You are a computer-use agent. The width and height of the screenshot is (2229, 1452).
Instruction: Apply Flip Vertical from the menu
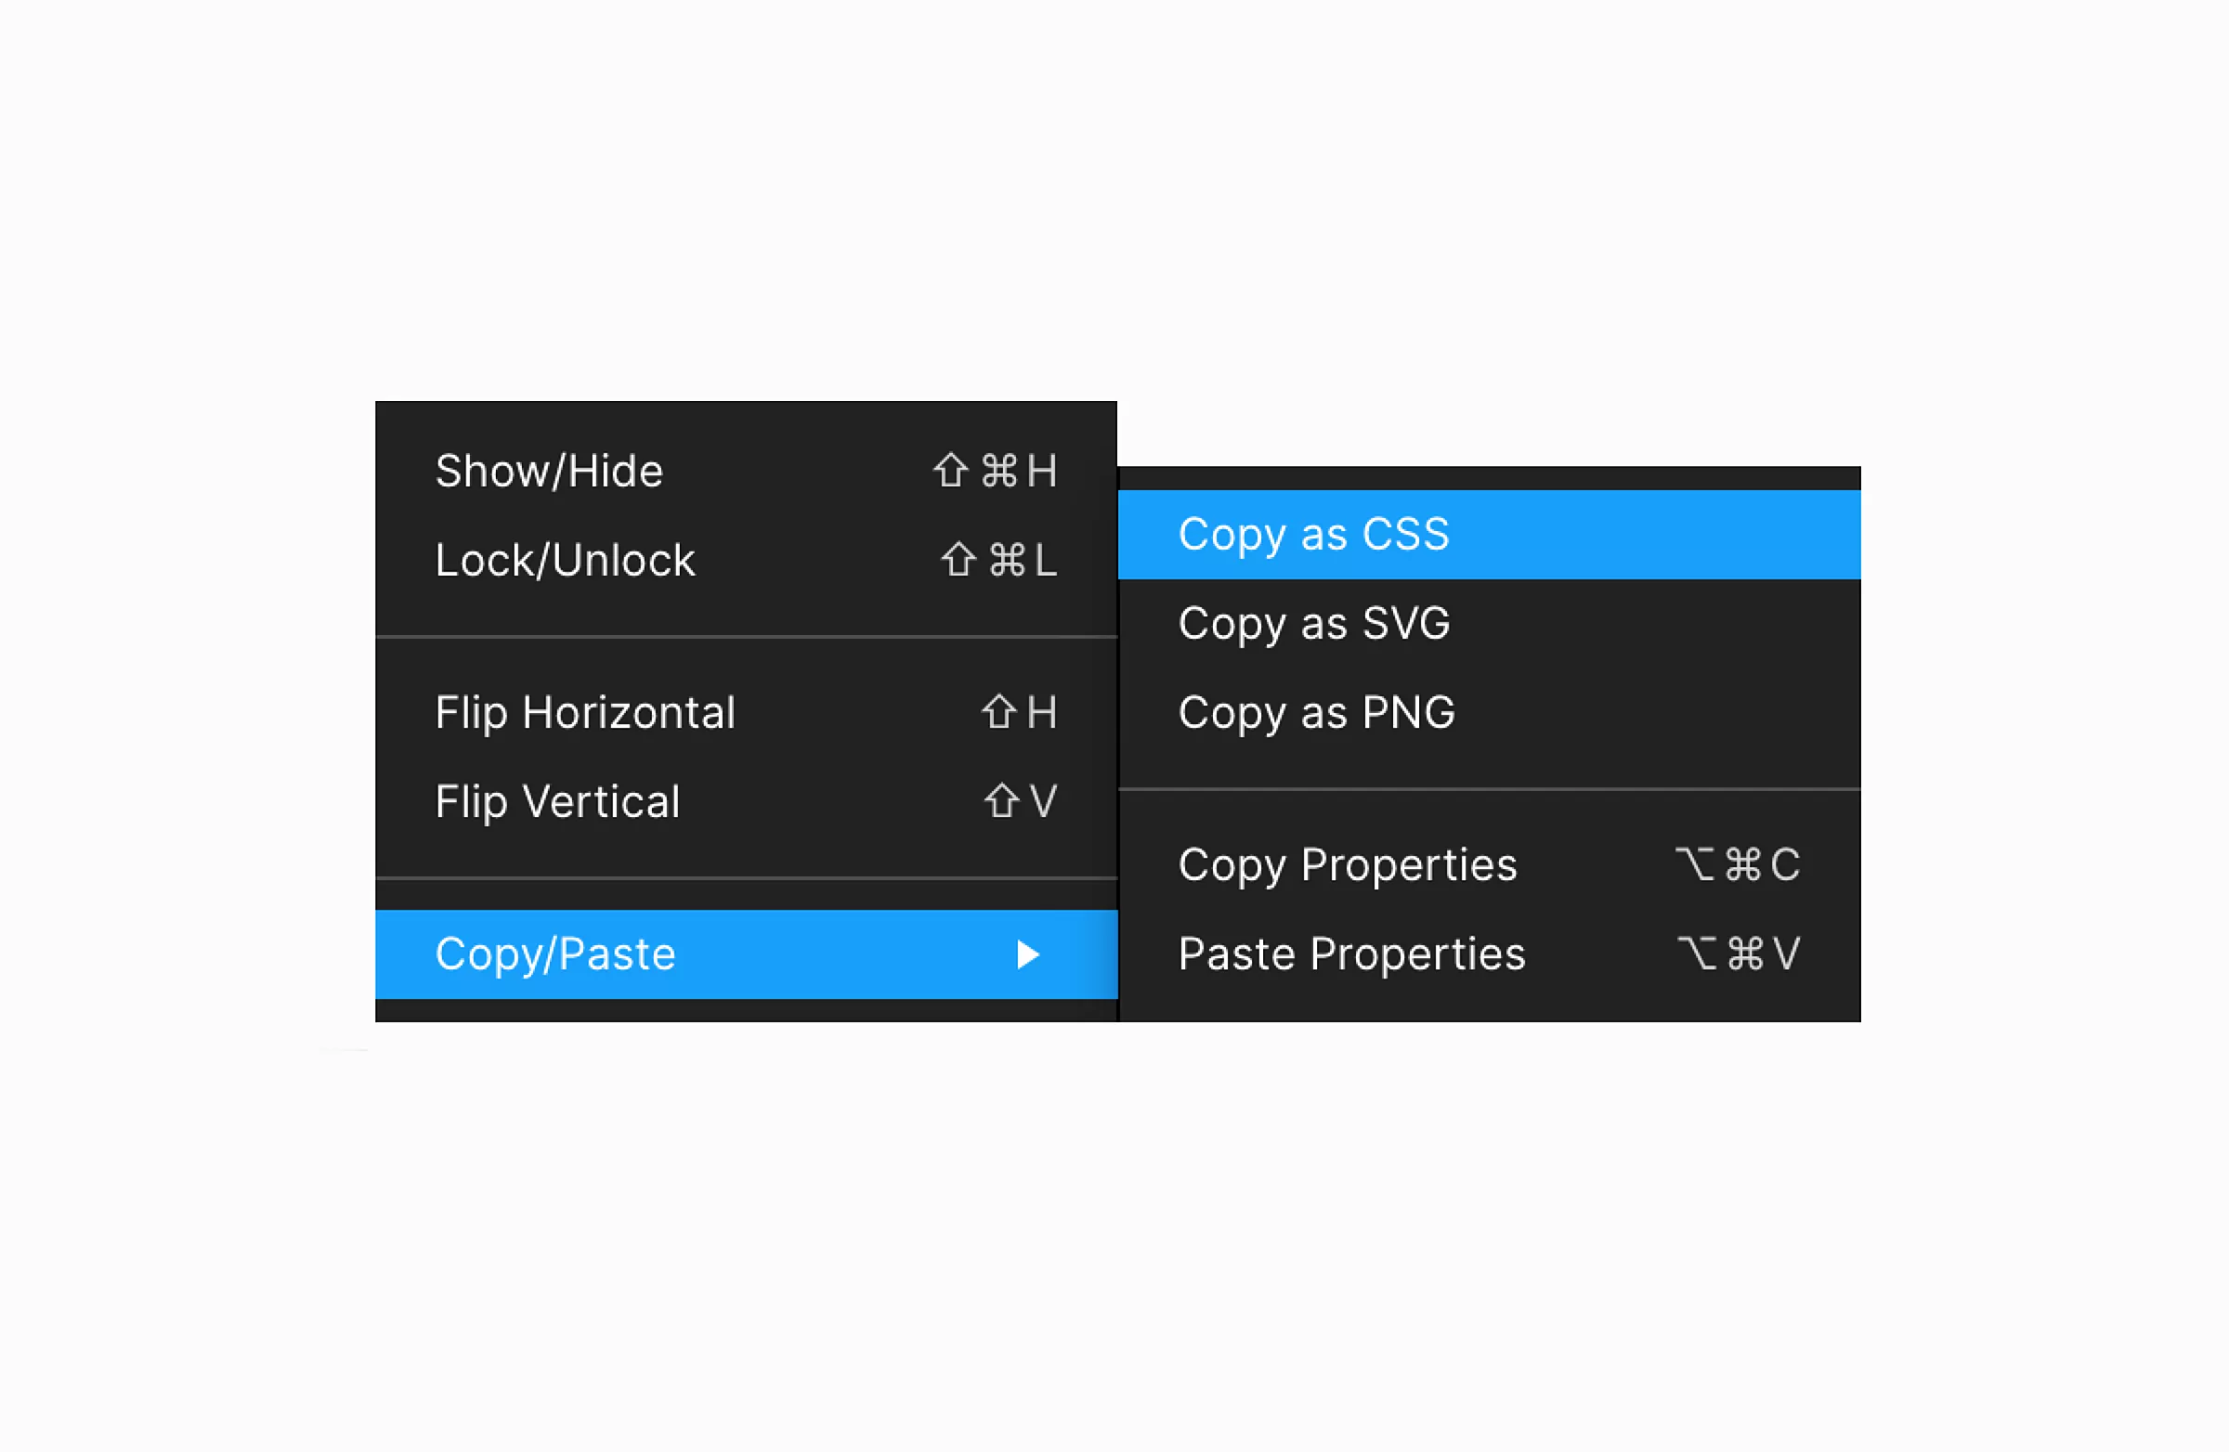pos(557,801)
